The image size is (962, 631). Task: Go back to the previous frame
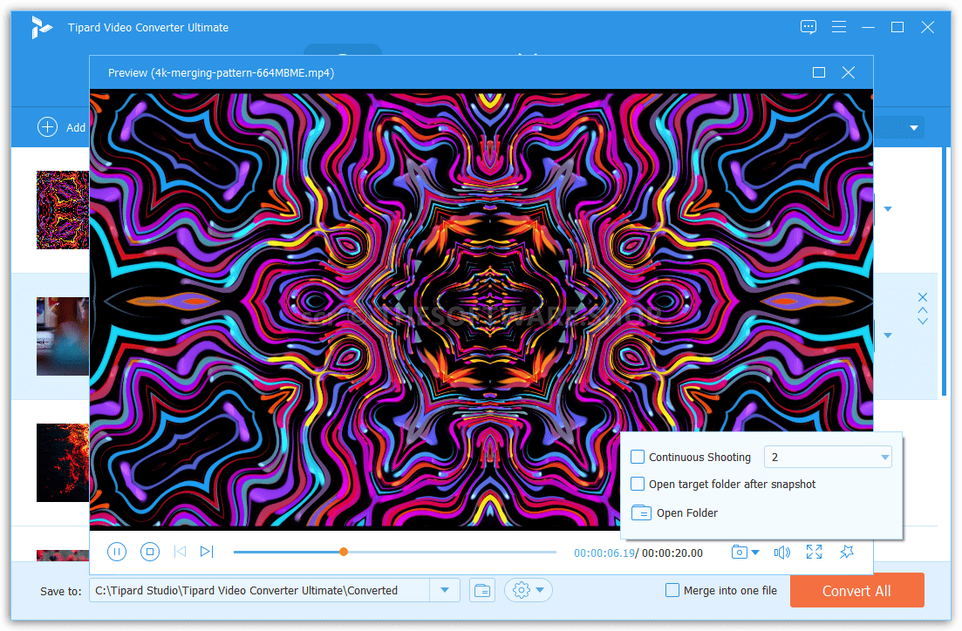180,552
